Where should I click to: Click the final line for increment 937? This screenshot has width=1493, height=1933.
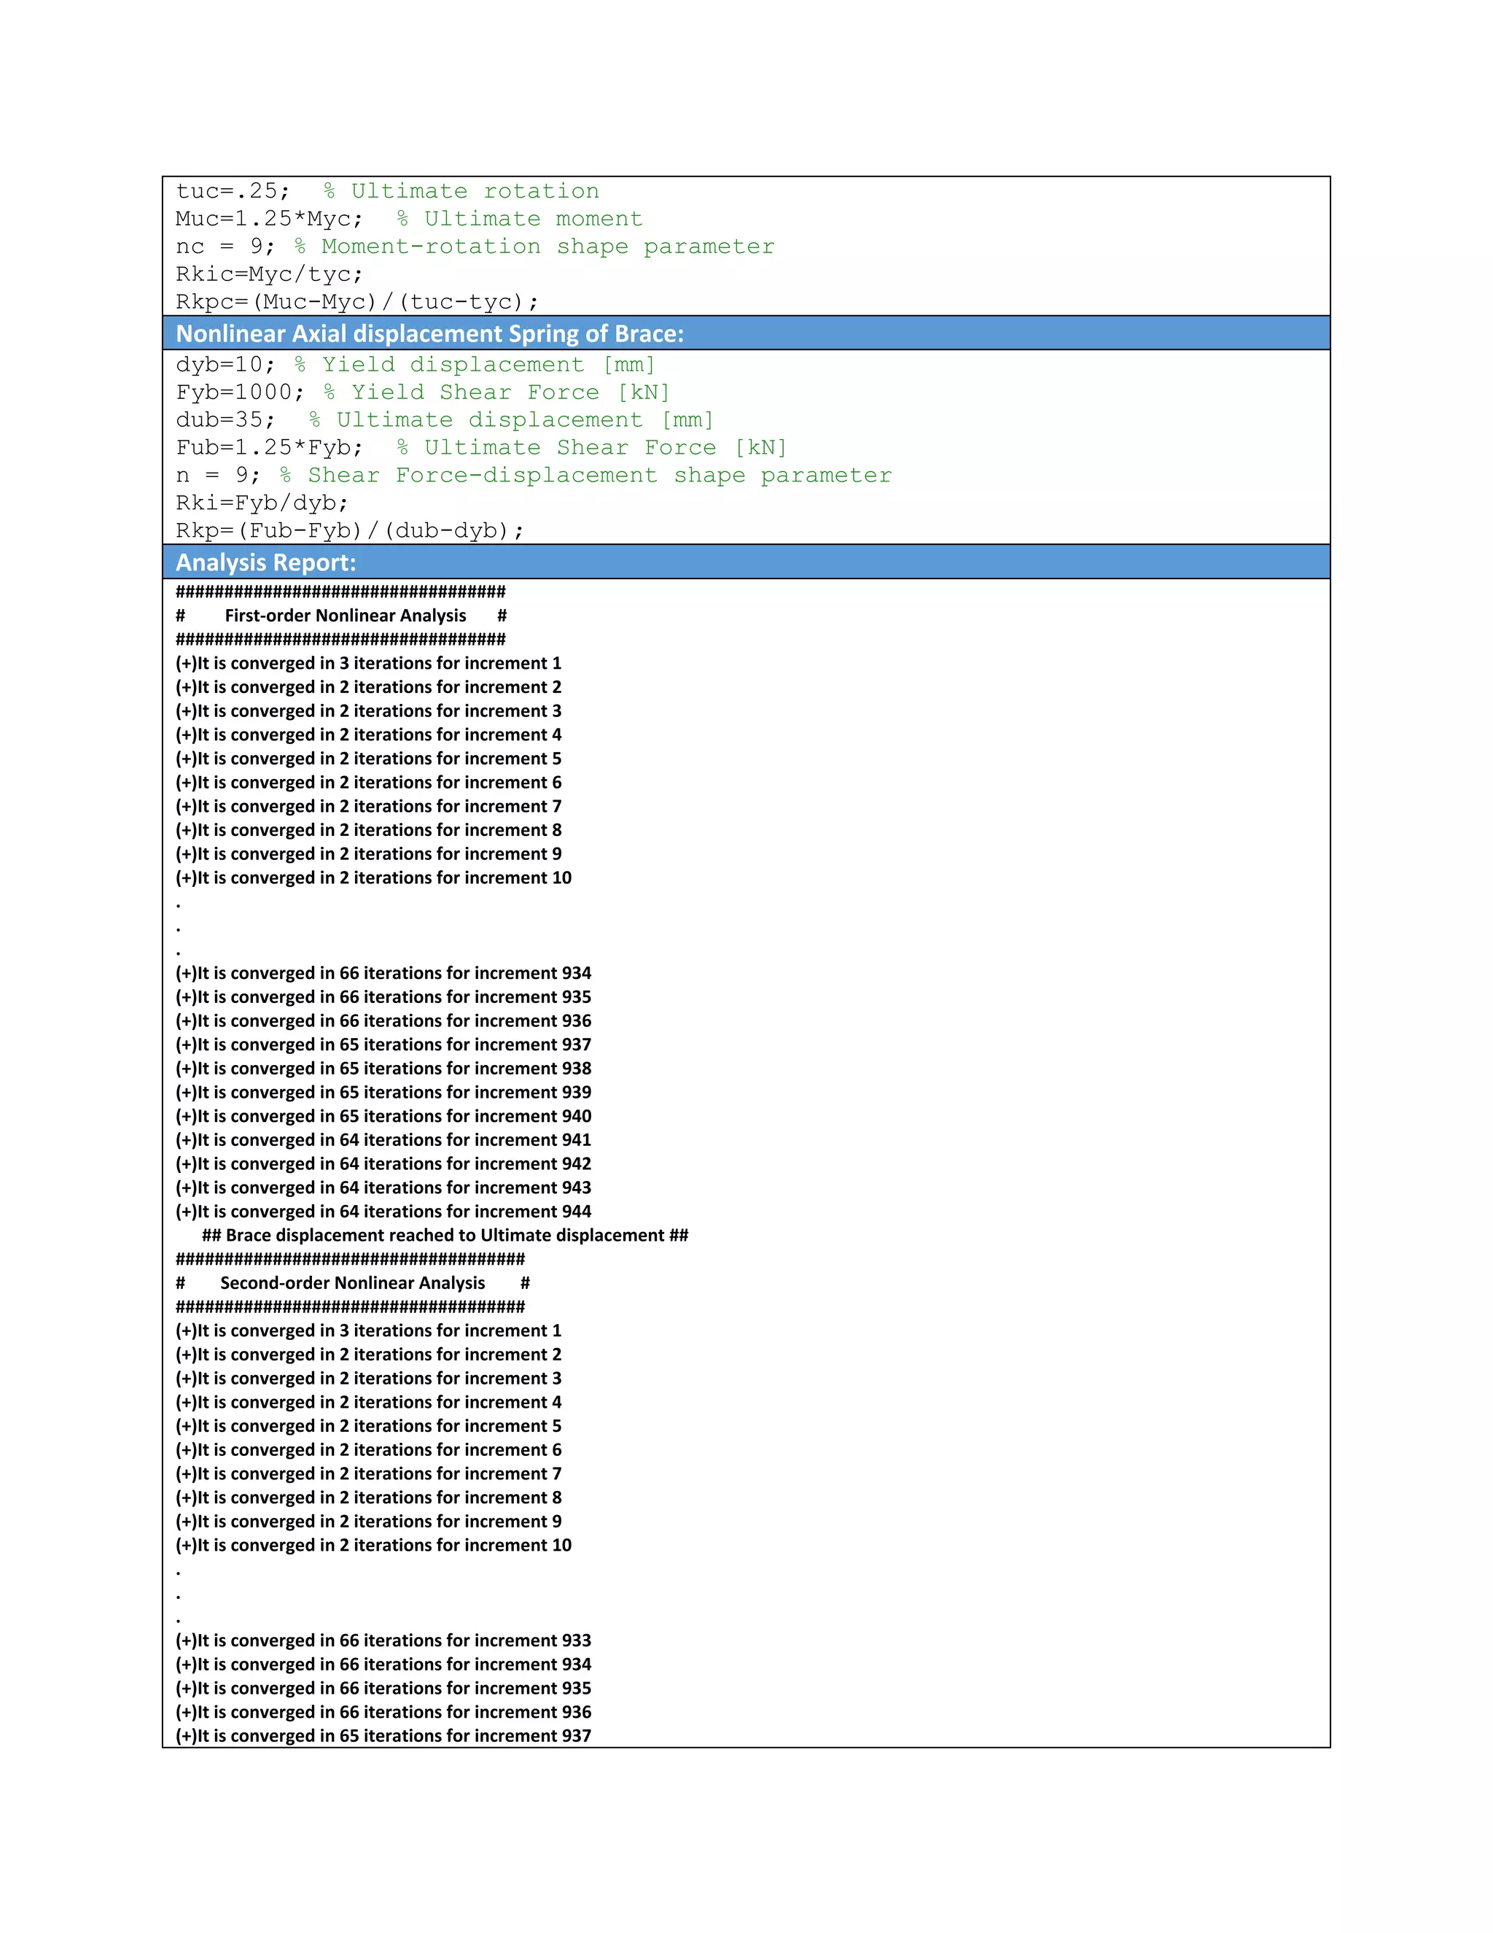(383, 1735)
